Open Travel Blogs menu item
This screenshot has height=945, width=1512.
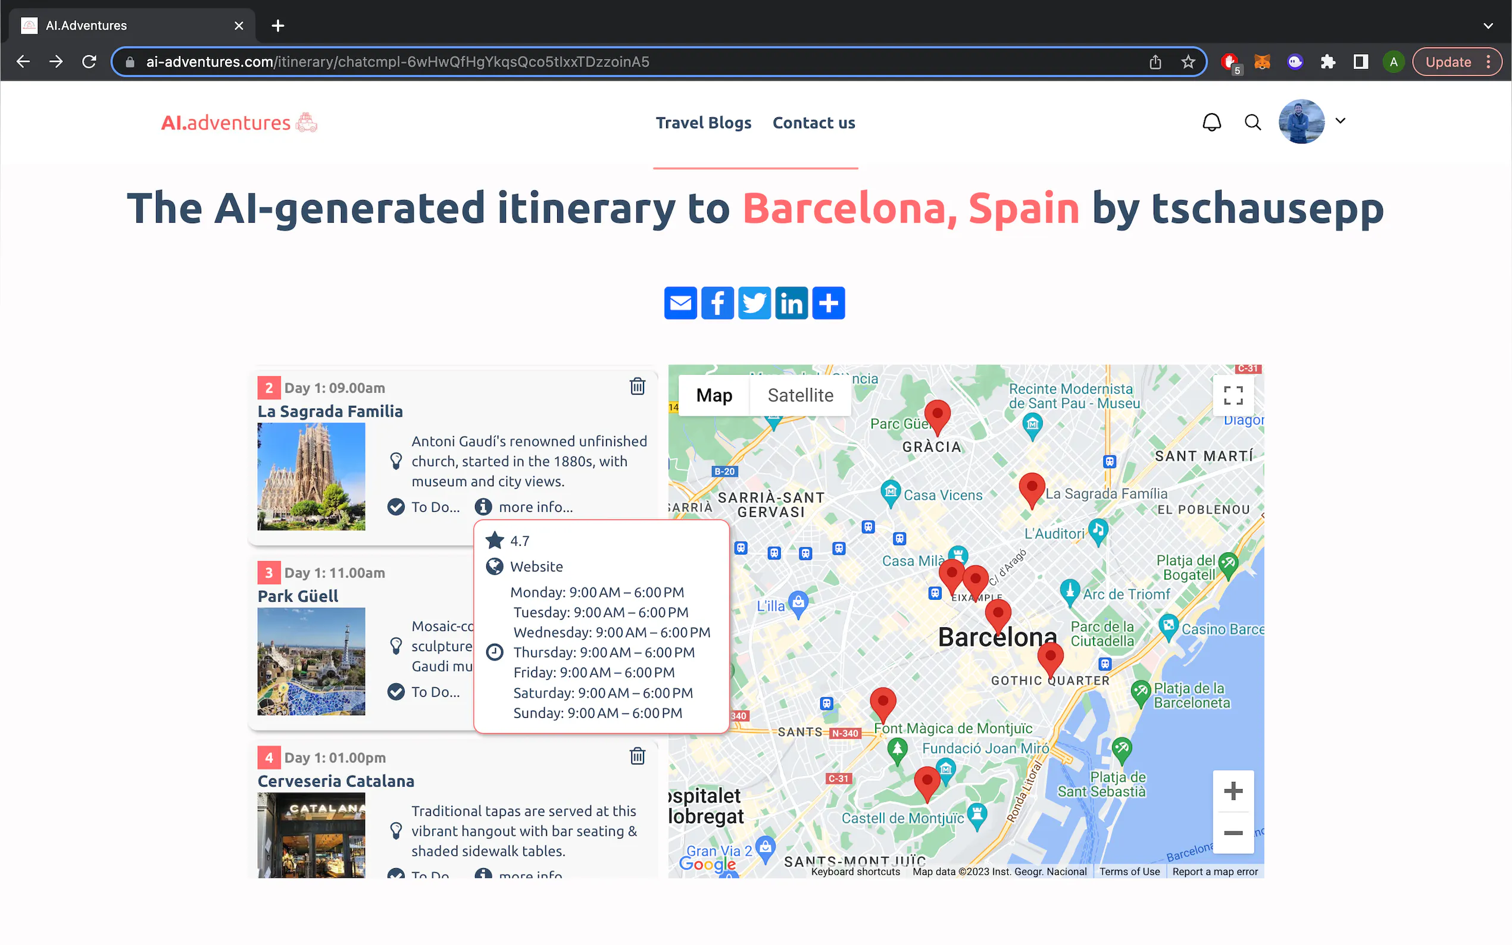pyautogui.click(x=703, y=123)
